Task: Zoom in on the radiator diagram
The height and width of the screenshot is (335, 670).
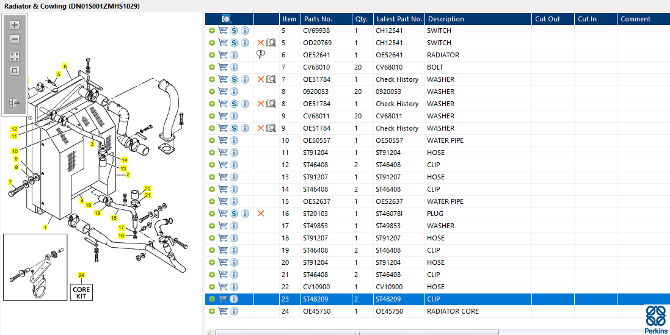Action: click(15, 25)
